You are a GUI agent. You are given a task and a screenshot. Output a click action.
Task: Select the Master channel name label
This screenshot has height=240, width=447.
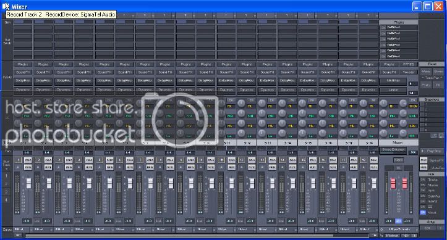(x=399, y=143)
